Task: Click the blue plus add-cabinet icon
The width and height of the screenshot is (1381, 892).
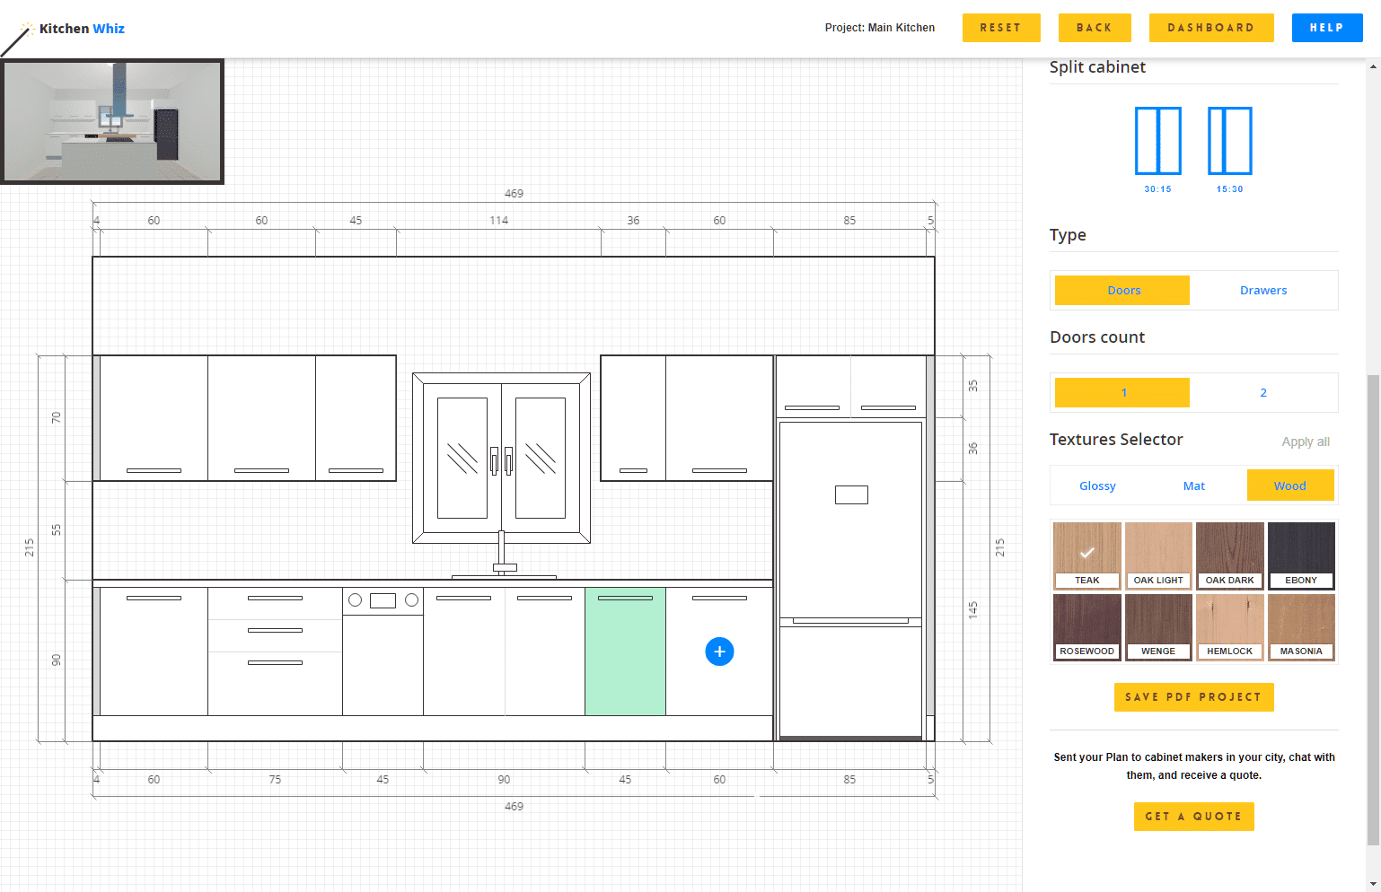Action: point(719,652)
